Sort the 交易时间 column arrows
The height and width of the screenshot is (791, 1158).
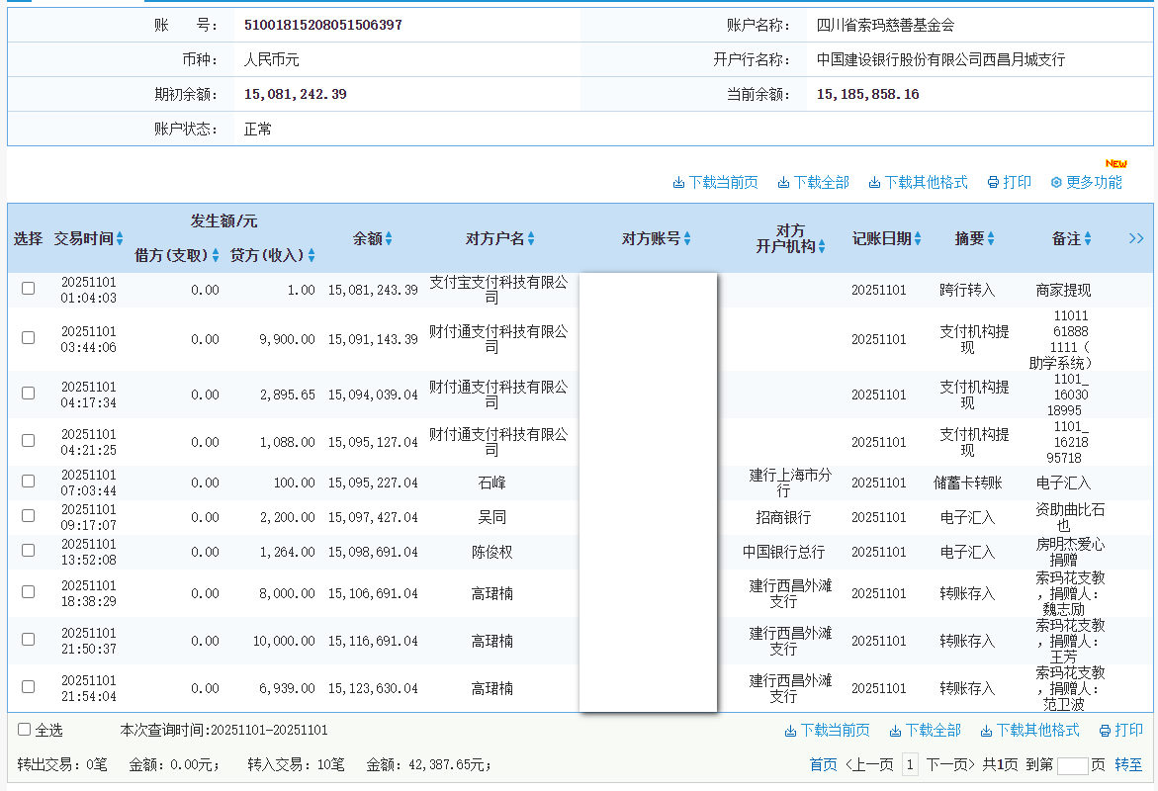coord(117,237)
